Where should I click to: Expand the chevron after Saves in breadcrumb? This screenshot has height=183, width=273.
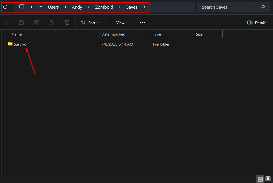tap(144, 7)
